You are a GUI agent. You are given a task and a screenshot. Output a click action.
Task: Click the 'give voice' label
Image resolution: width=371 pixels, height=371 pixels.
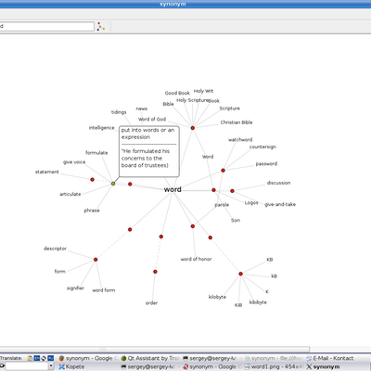74,162
